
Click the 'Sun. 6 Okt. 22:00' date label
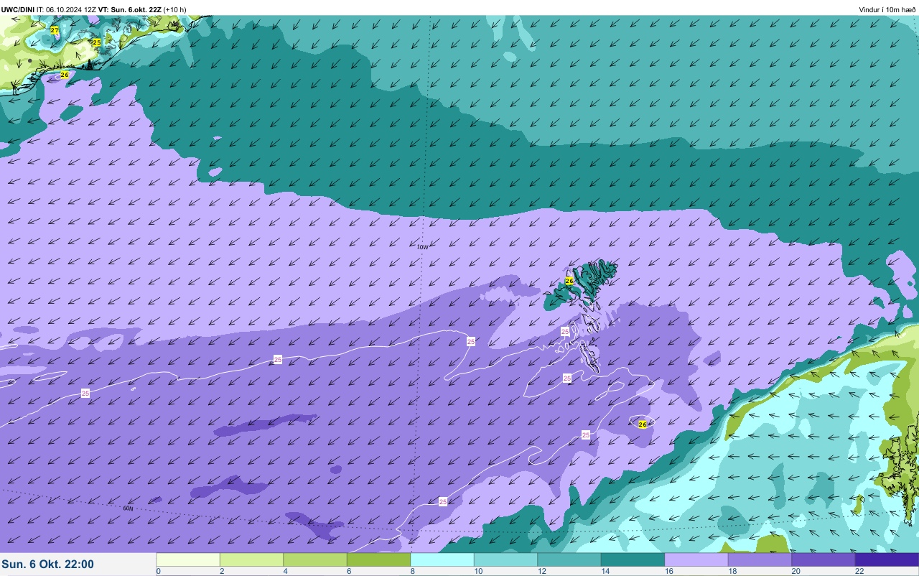pyautogui.click(x=47, y=565)
